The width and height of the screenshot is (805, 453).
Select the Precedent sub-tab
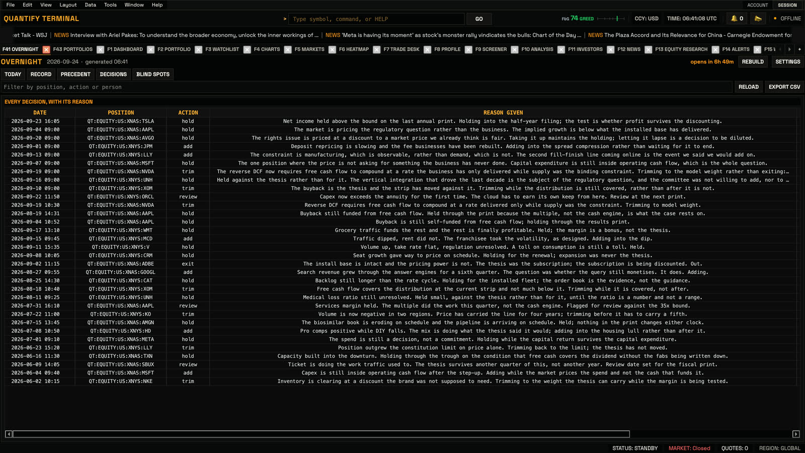[x=75, y=74]
